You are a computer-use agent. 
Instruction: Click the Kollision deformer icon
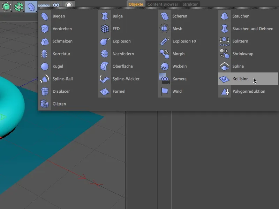tap(224, 79)
